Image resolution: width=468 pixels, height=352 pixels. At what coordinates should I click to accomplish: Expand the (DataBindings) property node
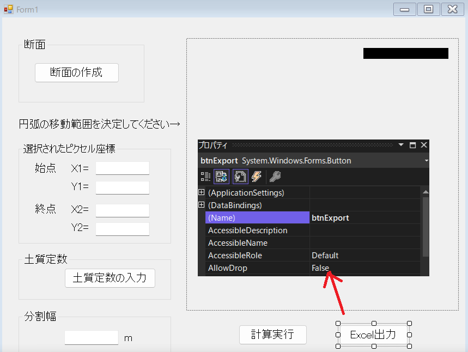tap(202, 205)
